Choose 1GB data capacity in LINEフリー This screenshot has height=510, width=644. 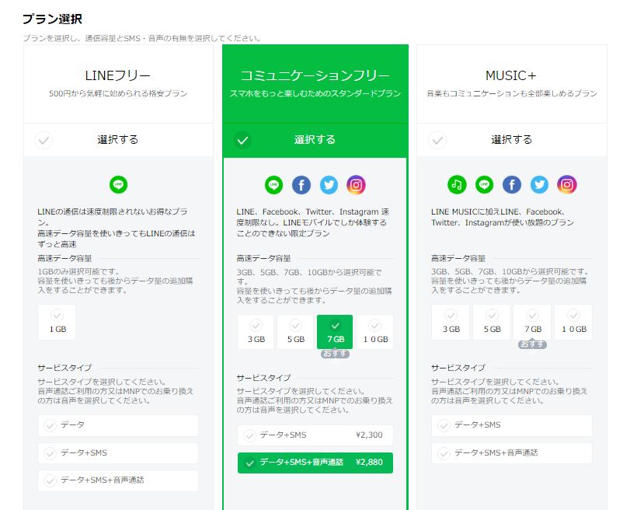(57, 322)
